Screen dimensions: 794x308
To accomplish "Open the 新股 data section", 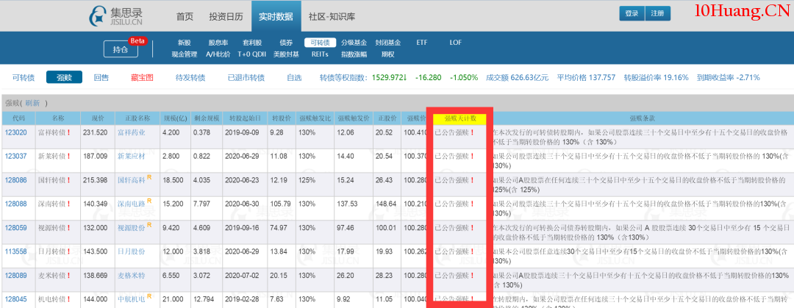I will pos(185,43).
